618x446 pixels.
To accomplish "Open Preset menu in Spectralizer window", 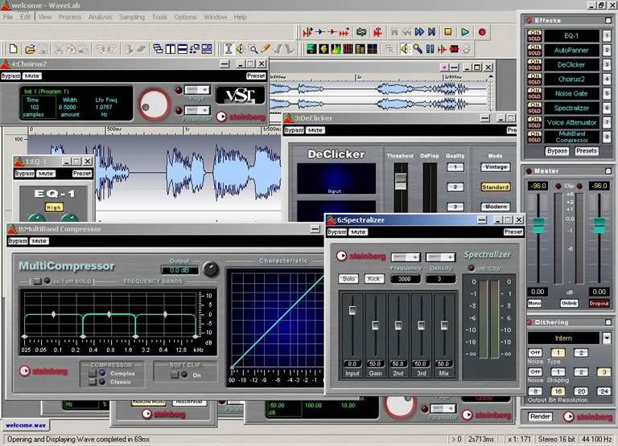I will coord(513,232).
